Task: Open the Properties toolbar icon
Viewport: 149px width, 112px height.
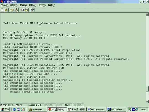Action: (x=32, y=10)
